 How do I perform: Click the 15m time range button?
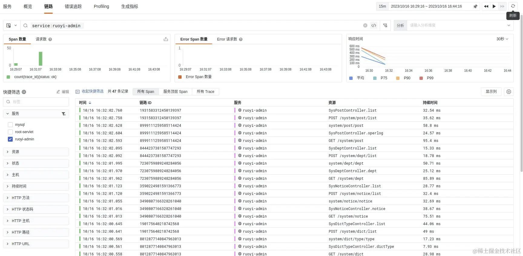(x=382, y=6)
